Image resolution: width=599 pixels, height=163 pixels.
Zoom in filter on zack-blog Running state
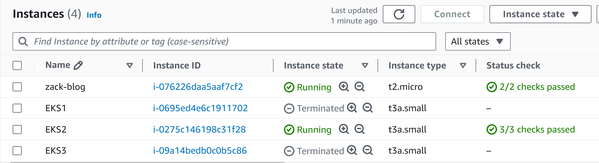pos(344,87)
